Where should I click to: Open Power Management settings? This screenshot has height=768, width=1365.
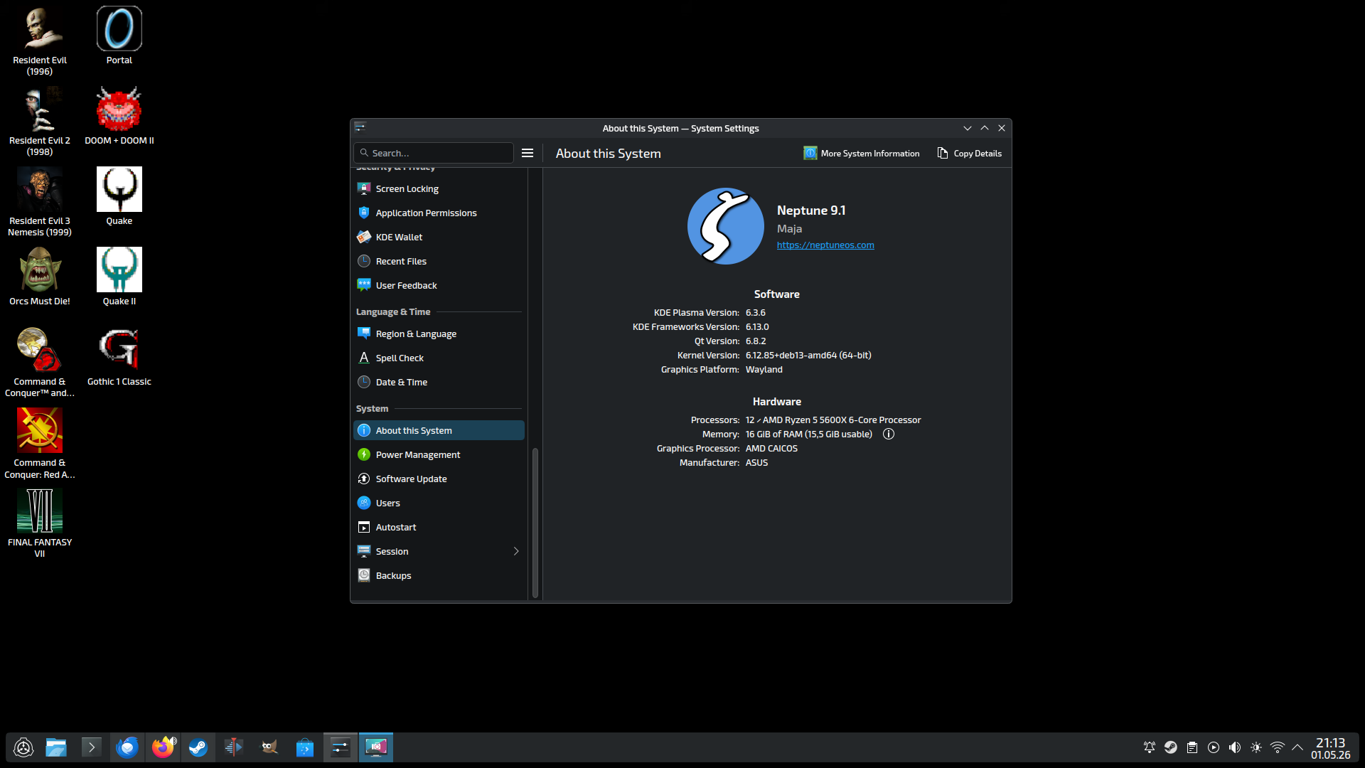[x=439, y=454]
